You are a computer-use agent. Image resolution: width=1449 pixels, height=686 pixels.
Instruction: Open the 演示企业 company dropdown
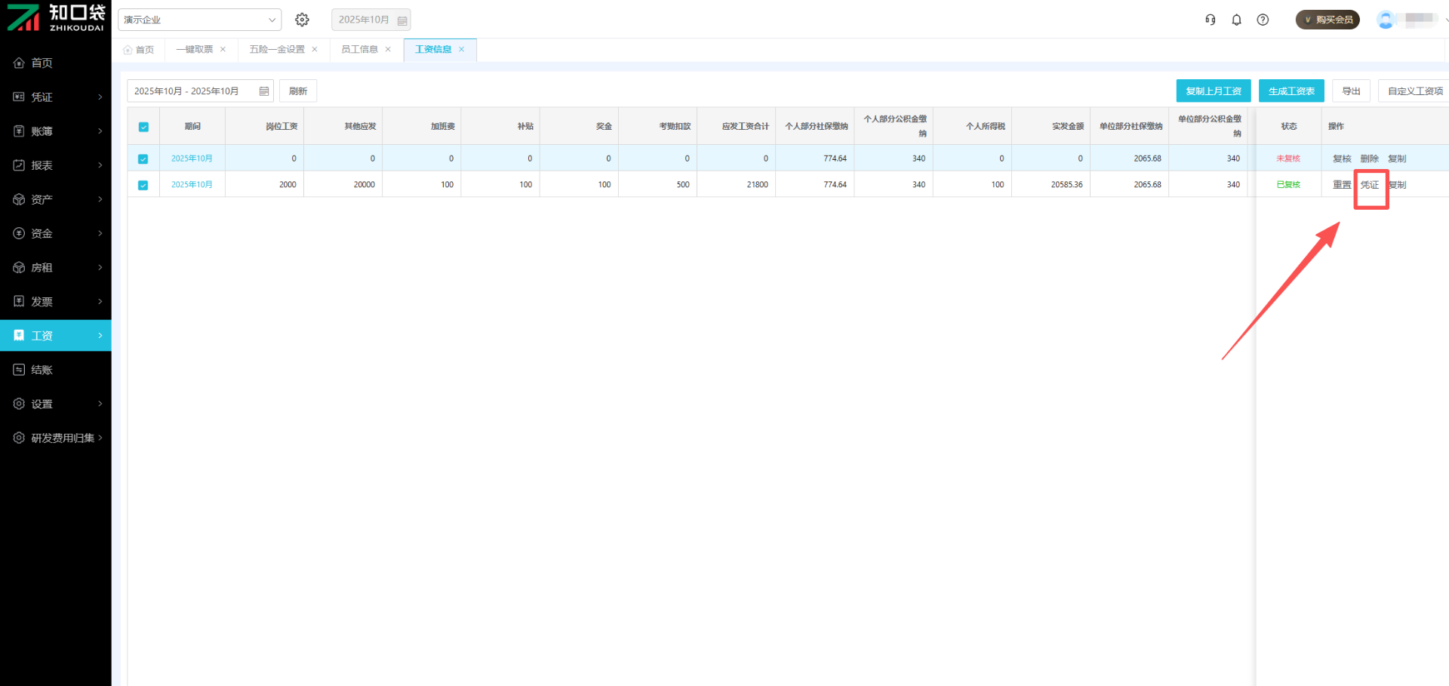199,20
